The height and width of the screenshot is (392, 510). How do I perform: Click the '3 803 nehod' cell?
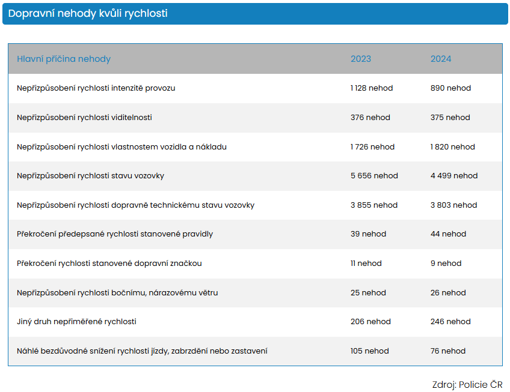453,205
